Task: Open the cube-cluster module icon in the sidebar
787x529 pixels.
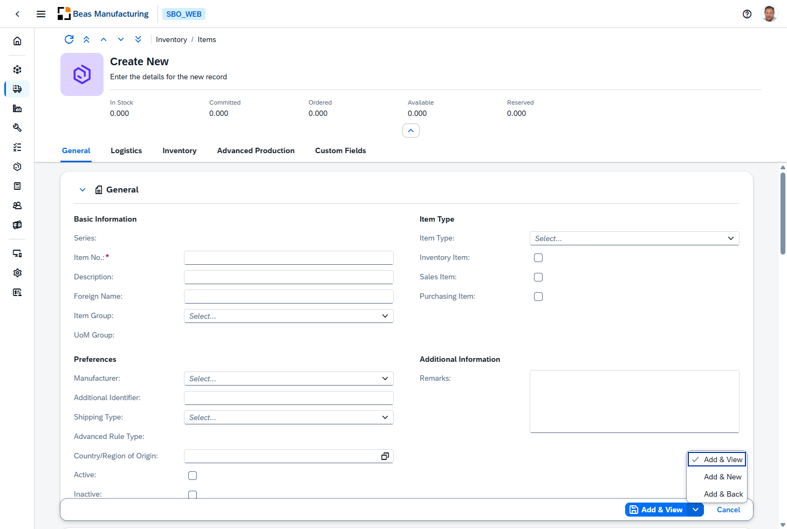Action: click(17, 70)
